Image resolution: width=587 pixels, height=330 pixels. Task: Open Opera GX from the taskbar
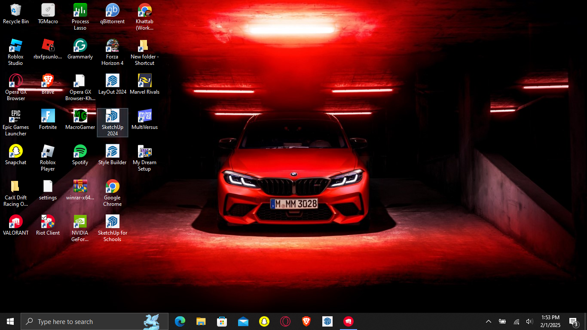point(285,321)
